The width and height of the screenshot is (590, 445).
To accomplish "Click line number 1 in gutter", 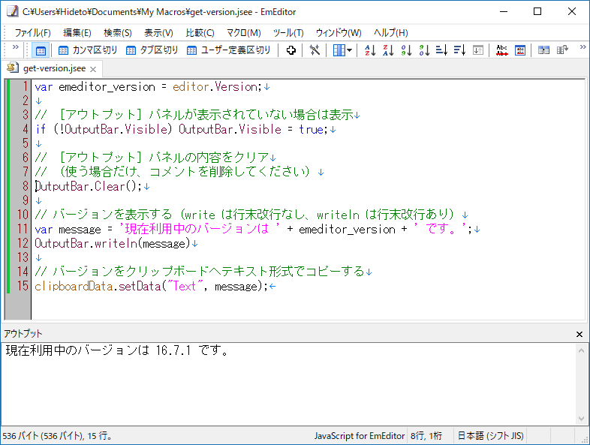I will click(26, 86).
